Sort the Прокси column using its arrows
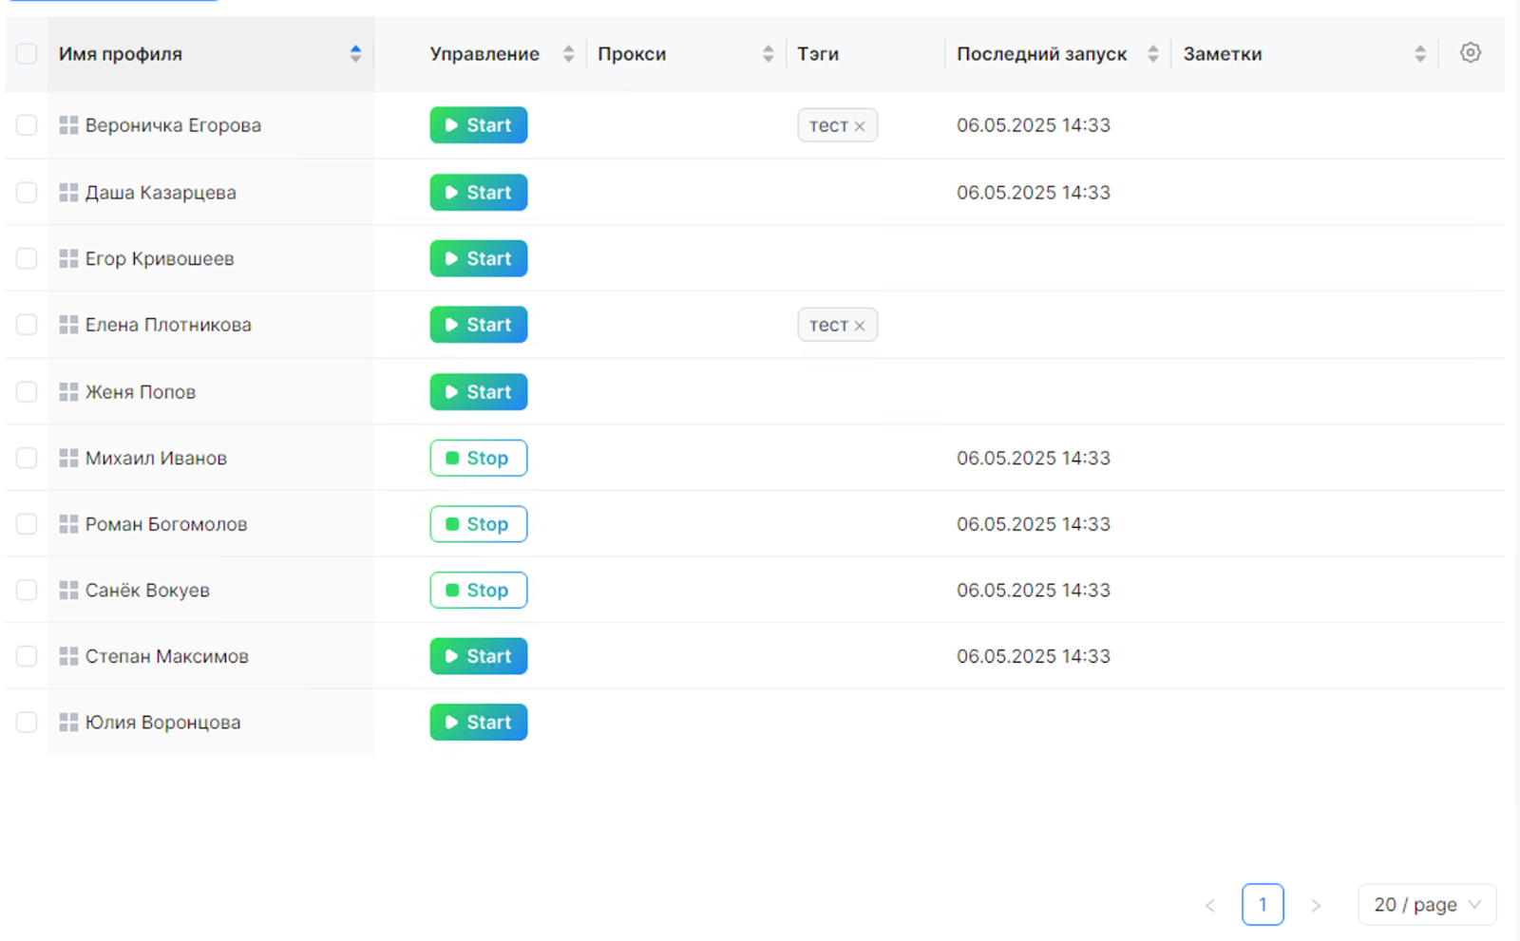 point(768,53)
